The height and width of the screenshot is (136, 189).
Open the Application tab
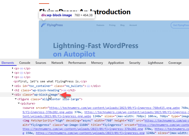116,63
